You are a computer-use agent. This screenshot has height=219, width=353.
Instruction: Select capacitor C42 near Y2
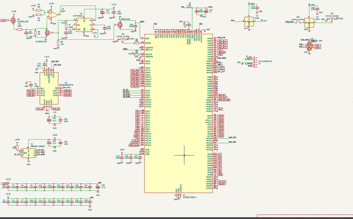pos(317,8)
